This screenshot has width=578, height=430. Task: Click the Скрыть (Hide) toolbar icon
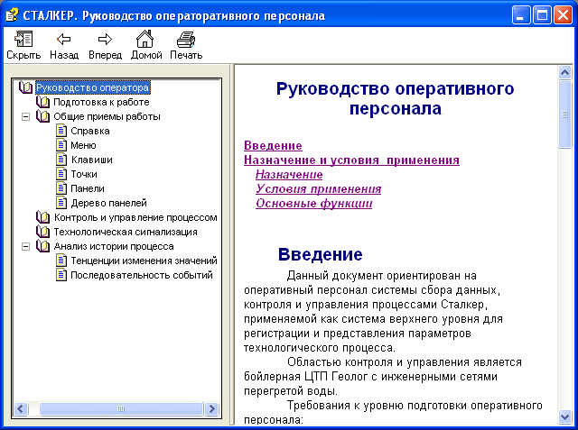point(23,39)
